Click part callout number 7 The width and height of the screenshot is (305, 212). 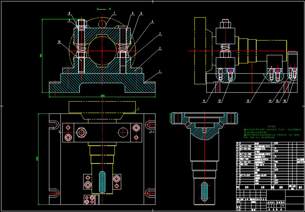(x=114, y=13)
